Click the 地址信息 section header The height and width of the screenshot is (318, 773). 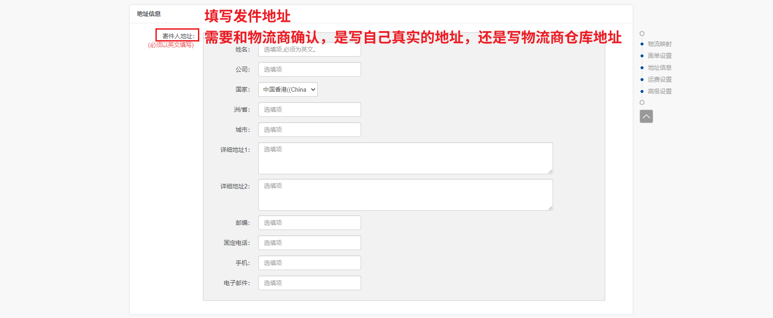tap(149, 14)
